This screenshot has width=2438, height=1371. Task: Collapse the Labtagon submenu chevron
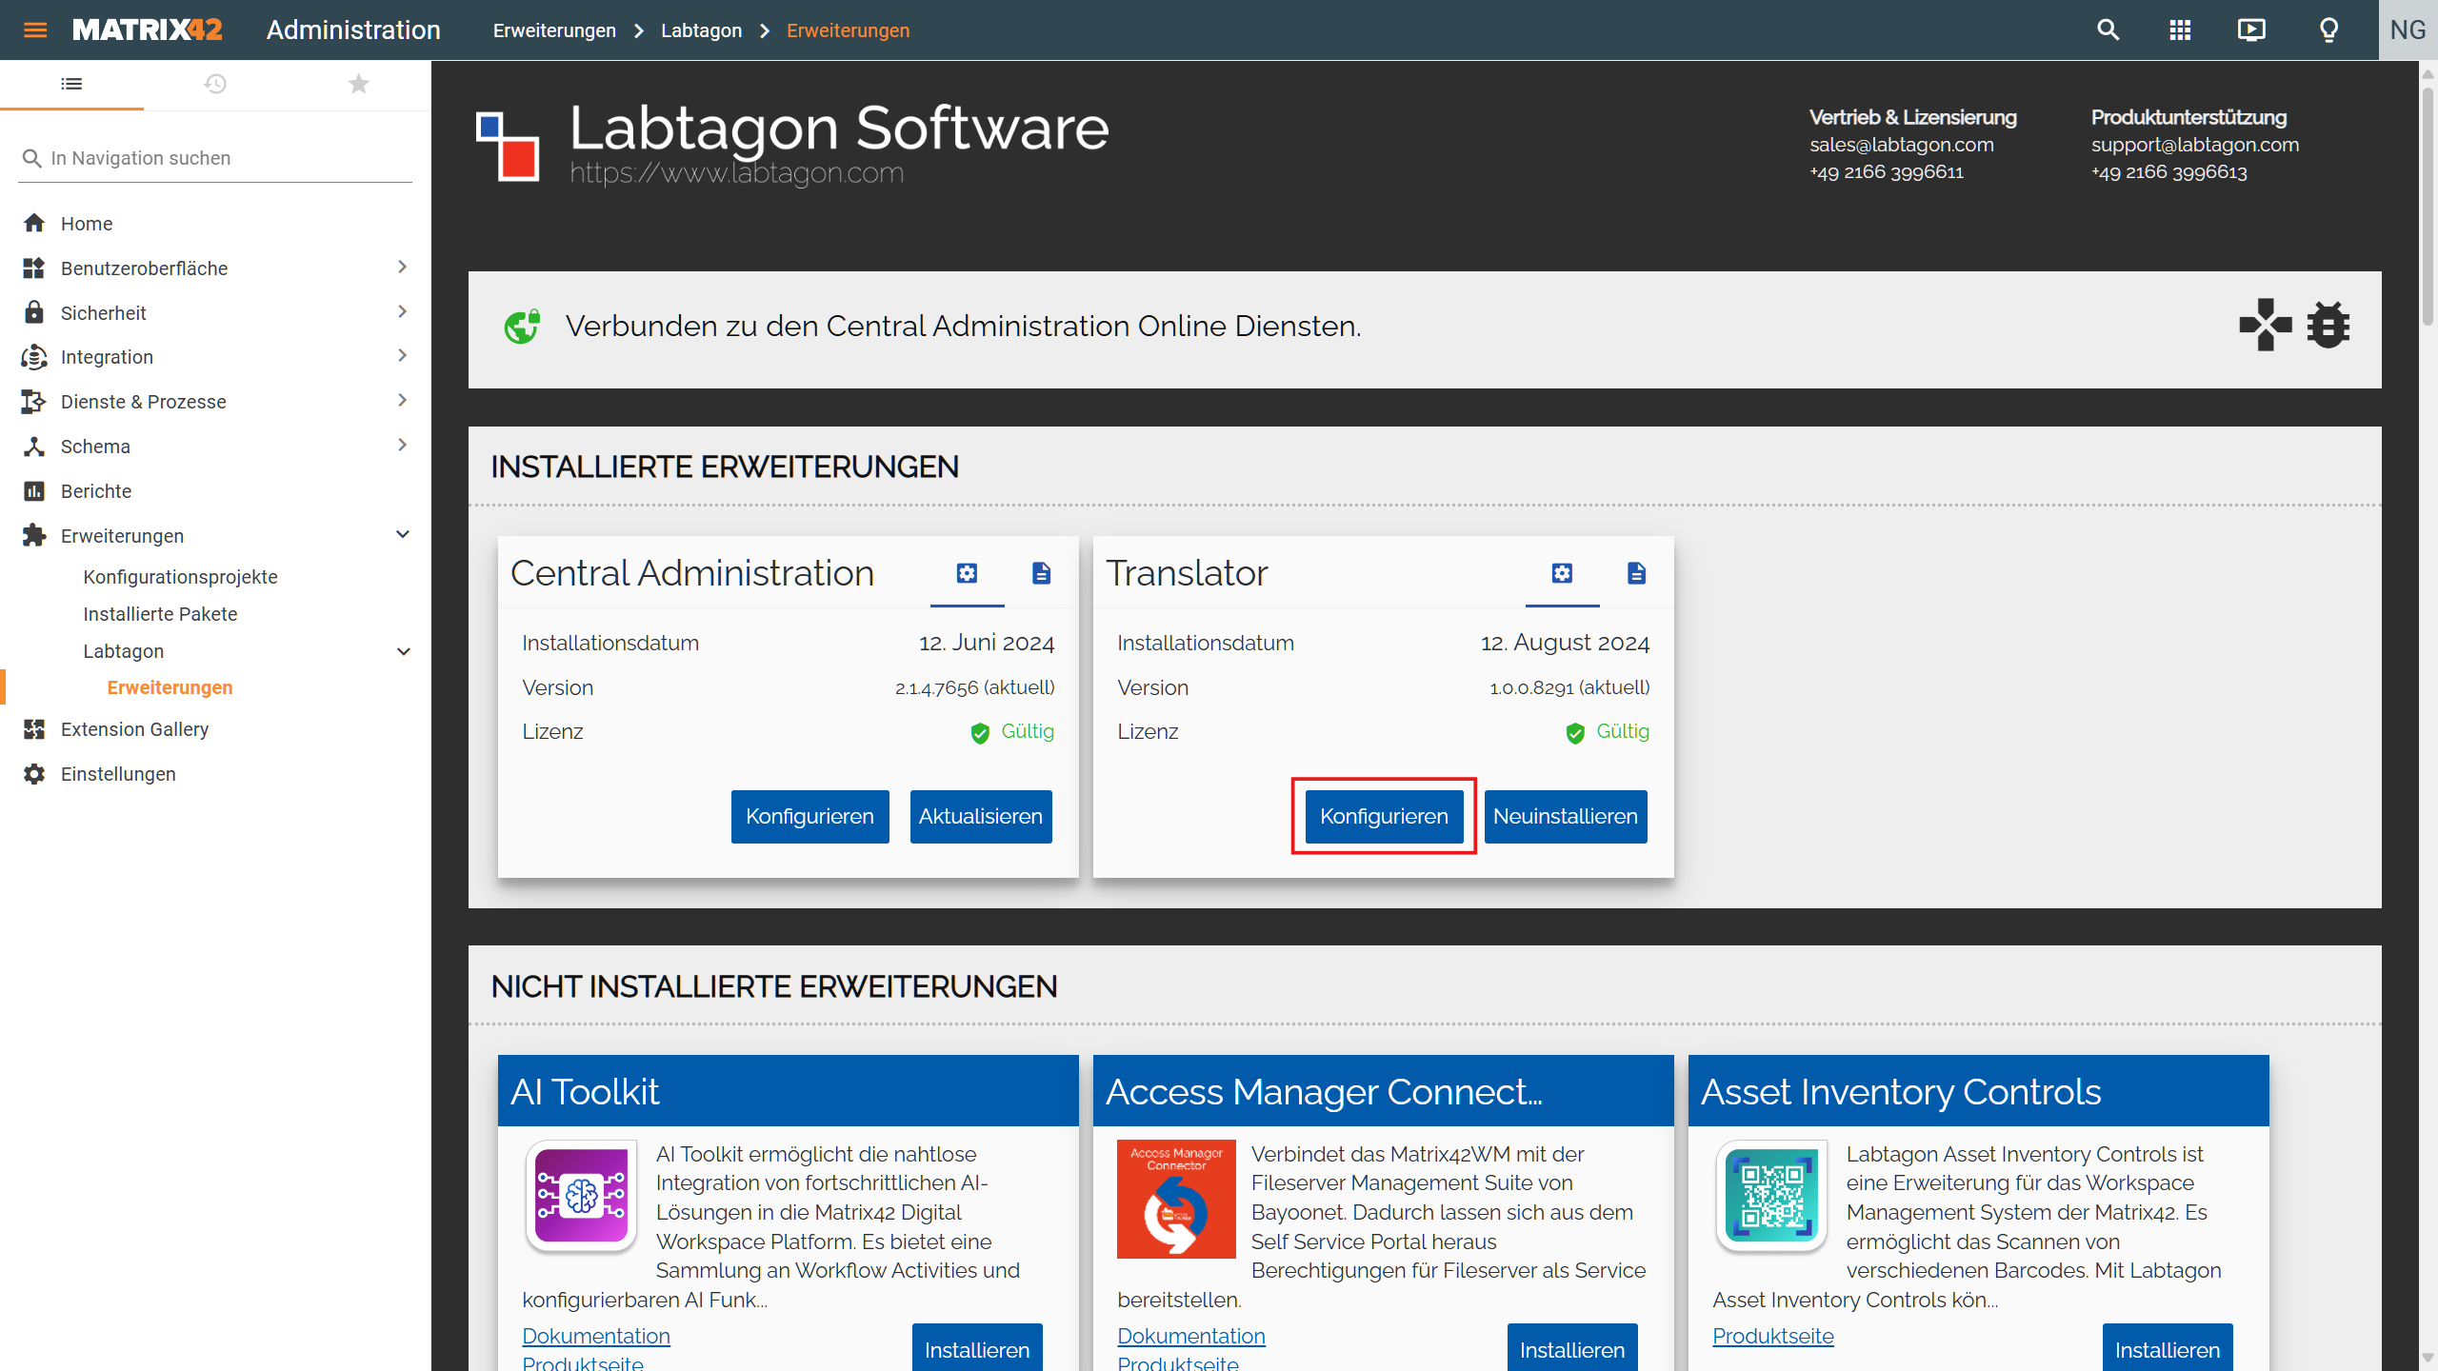403,652
